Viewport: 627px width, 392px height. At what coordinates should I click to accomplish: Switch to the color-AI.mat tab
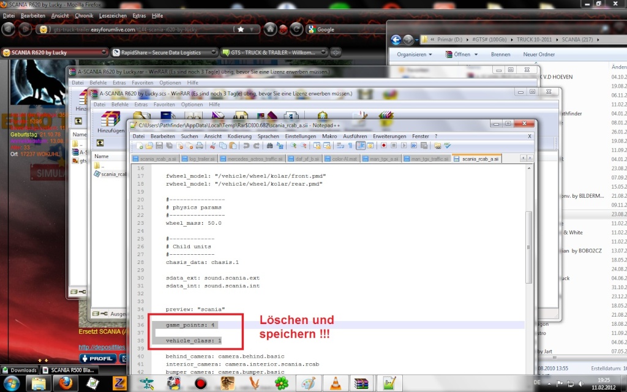[341, 159]
